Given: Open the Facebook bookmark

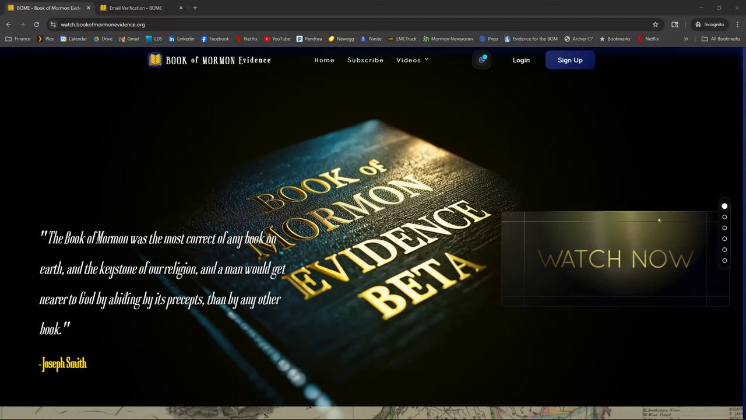Looking at the screenshot, I should click(x=215, y=39).
